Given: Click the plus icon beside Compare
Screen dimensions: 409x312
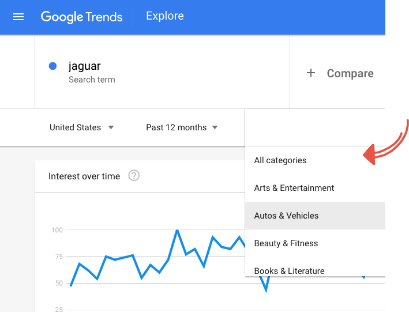Looking at the screenshot, I should click(x=311, y=73).
